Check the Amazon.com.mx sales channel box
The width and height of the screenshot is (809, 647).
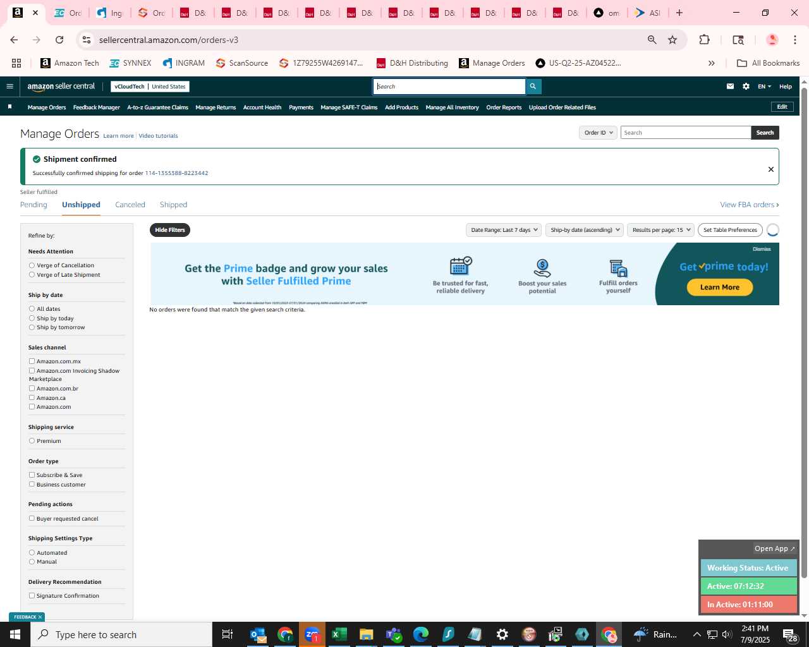(32, 361)
